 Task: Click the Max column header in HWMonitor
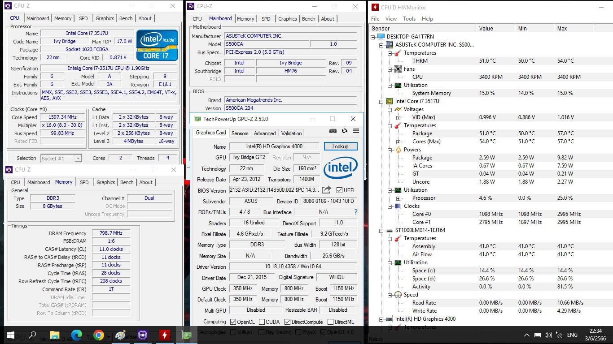[574, 28]
